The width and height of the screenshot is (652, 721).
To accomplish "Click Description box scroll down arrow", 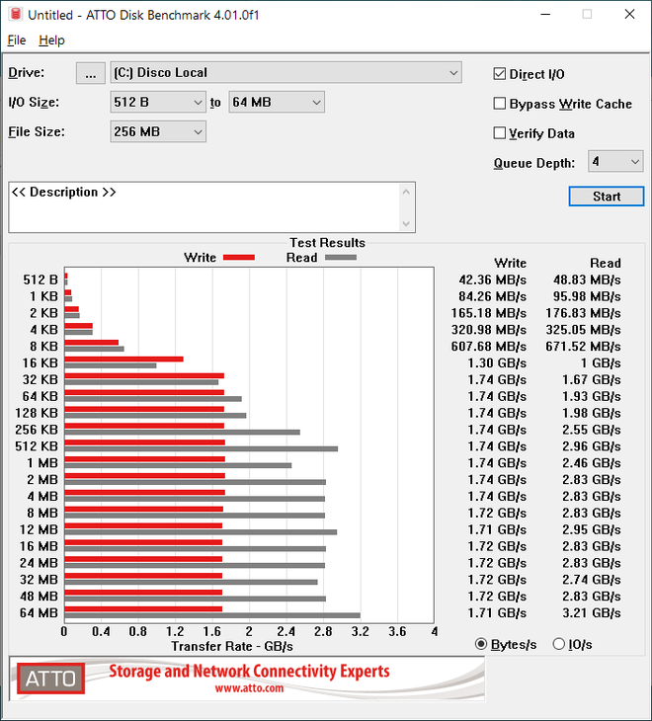I will coord(406,223).
